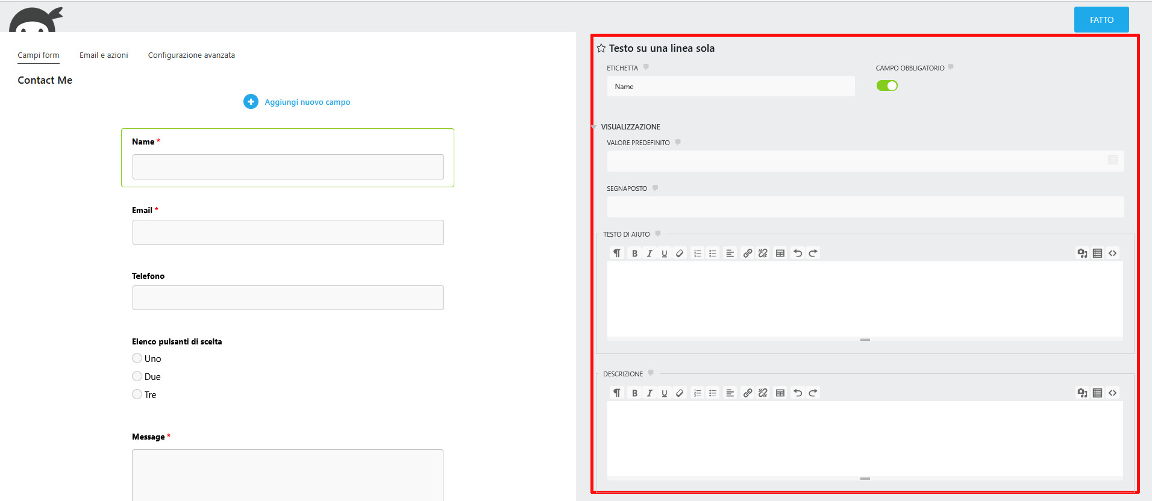Click undo in Testo di aiuto toolbar

click(798, 254)
